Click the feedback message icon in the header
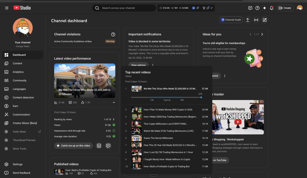Image resolution: width=307 pixels, height=178 pixels. click(250, 8)
